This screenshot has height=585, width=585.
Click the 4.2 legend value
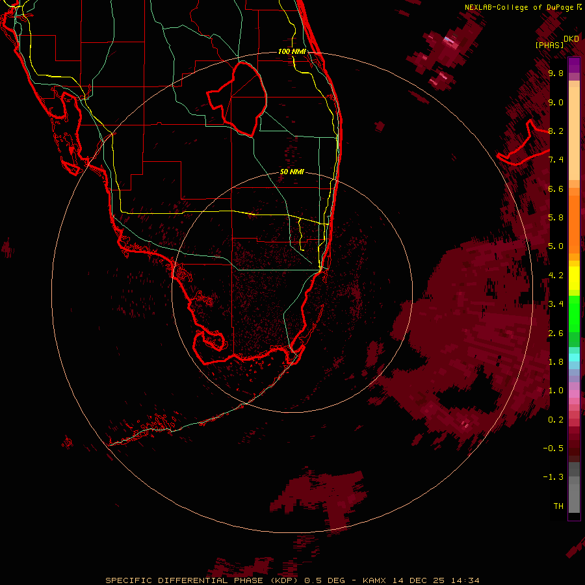556,276
